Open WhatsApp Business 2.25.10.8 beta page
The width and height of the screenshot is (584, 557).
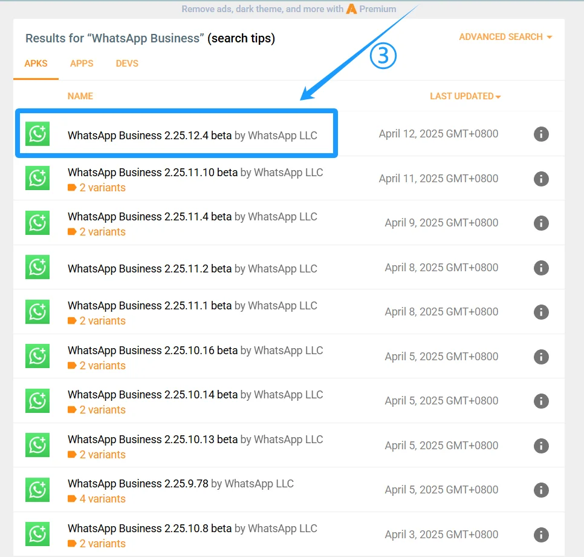pos(150,529)
